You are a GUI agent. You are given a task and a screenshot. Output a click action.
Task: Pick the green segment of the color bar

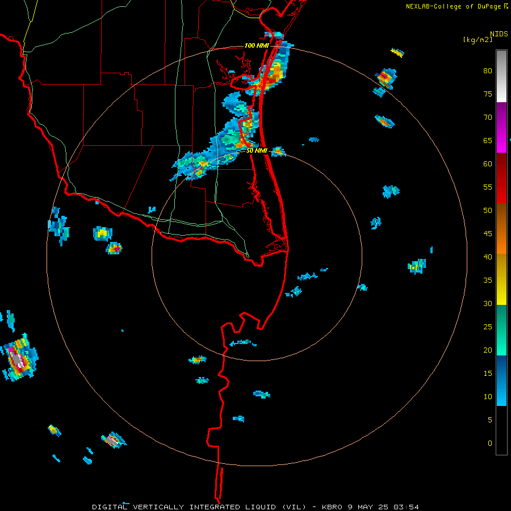(501, 330)
